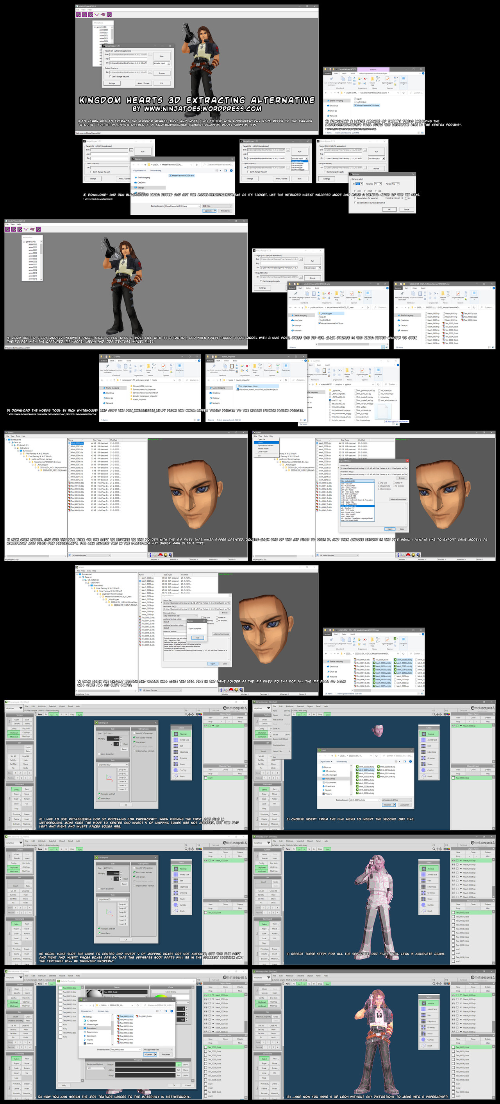Click Size field in step 8 OBJ Import dialog
The image size is (500, 1104).
[116, 734]
